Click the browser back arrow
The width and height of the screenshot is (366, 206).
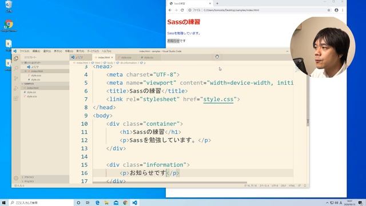(170, 10)
